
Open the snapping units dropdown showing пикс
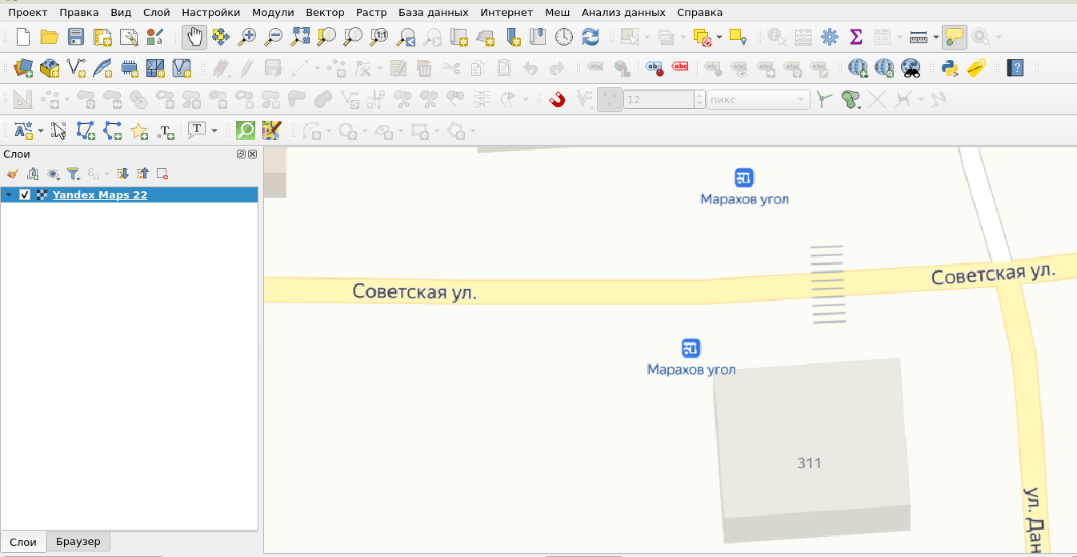tap(756, 99)
